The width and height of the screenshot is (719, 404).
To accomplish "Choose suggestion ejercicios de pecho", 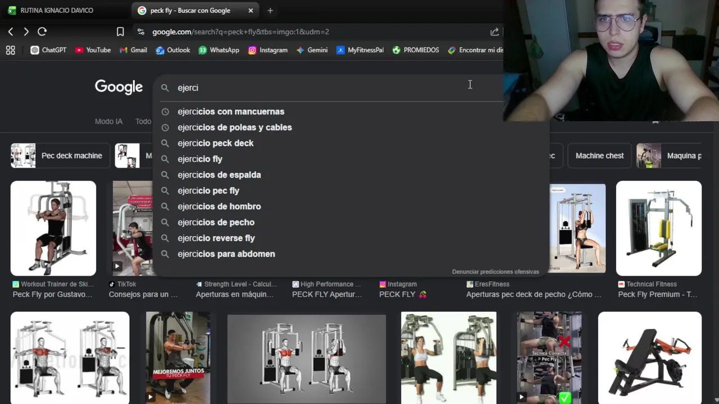I will click(x=351, y=222).
